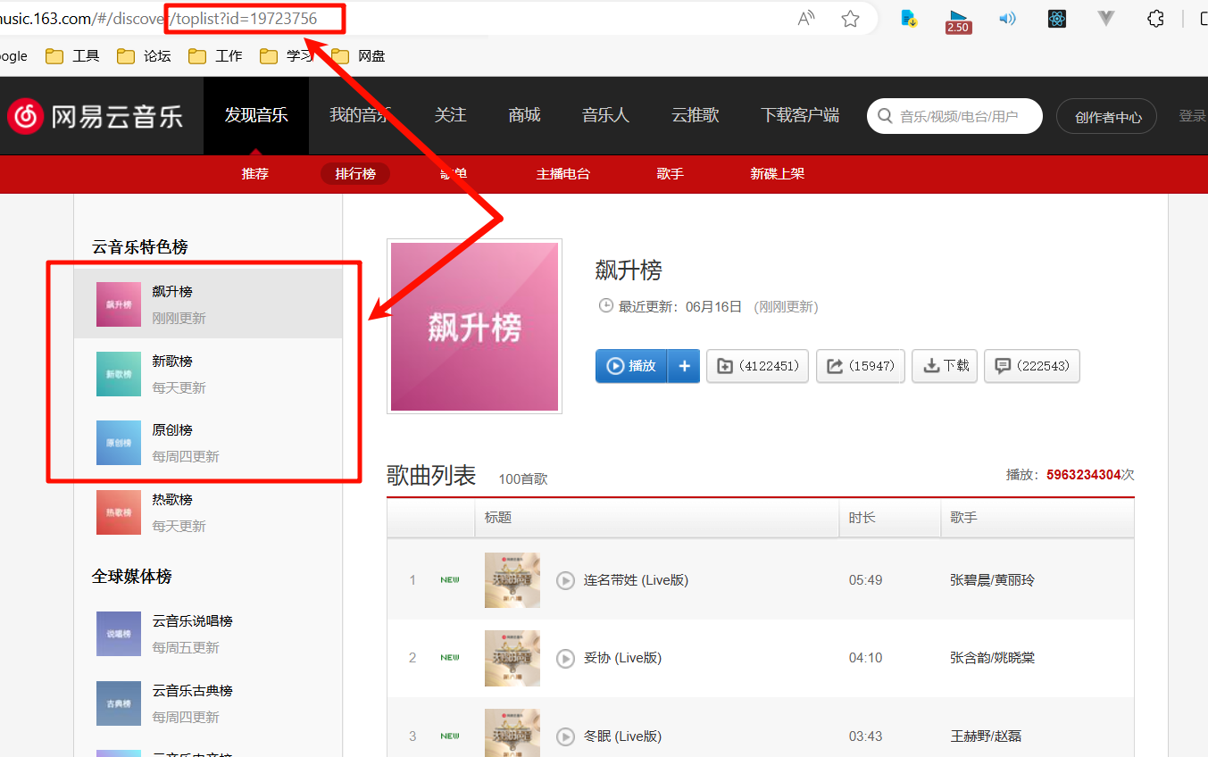1208x757 pixels.
Task: Click the play icon beside 妥协 (Live版)
Action: point(565,659)
